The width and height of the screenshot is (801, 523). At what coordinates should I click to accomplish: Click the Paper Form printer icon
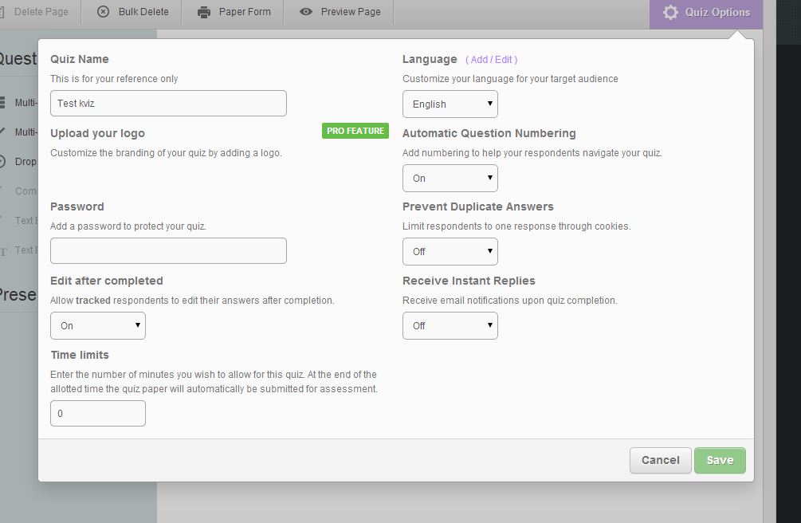204,12
